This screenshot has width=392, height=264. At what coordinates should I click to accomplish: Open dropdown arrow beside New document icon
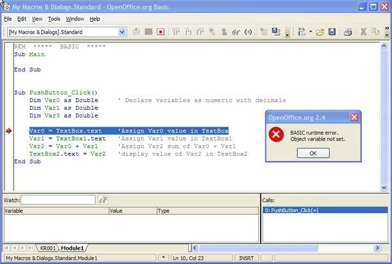coord(310,31)
